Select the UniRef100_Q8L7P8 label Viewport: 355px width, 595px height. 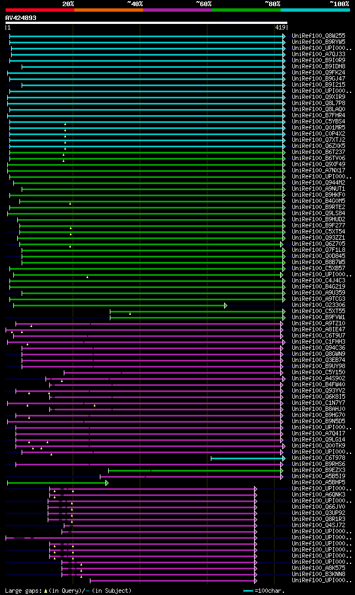coord(318,103)
